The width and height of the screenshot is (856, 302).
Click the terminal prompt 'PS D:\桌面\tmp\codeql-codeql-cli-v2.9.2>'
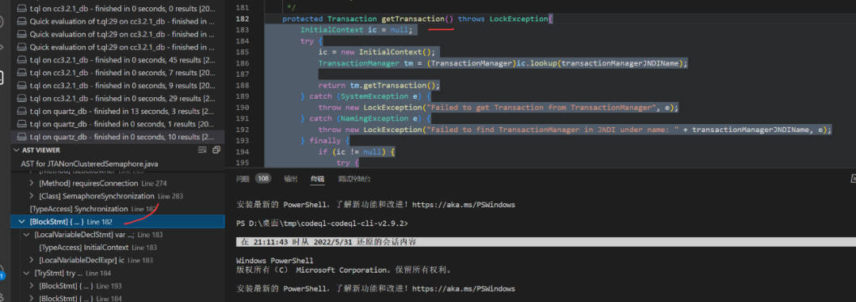pyautogui.click(x=322, y=224)
